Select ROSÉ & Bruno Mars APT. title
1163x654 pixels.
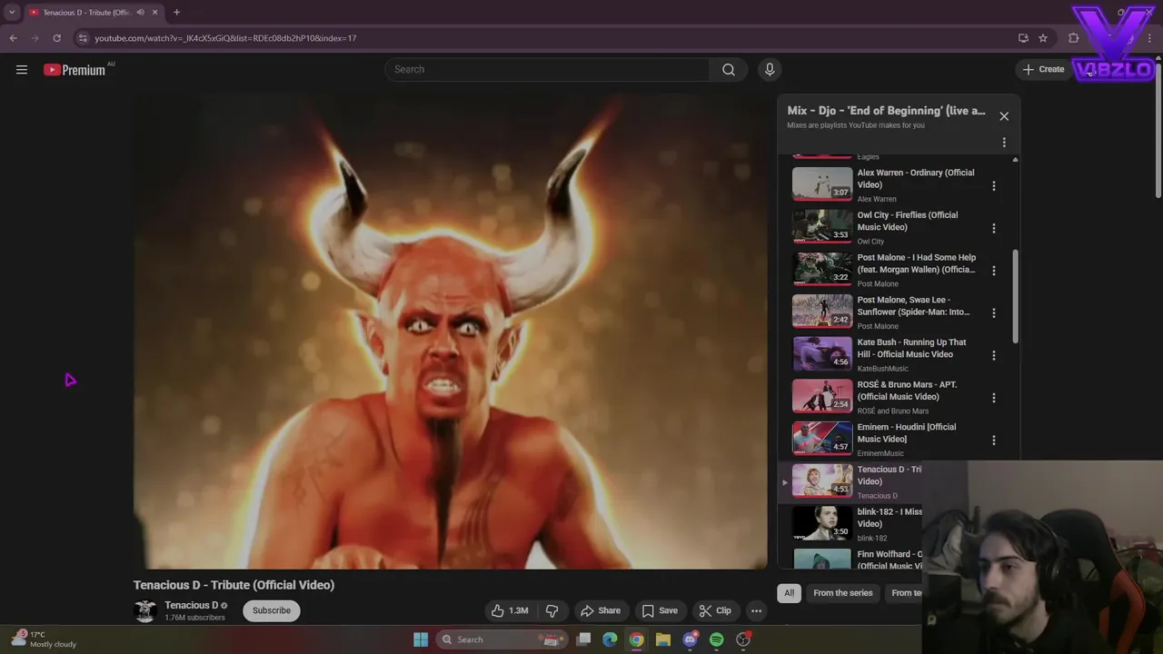[x=907, y=391]
